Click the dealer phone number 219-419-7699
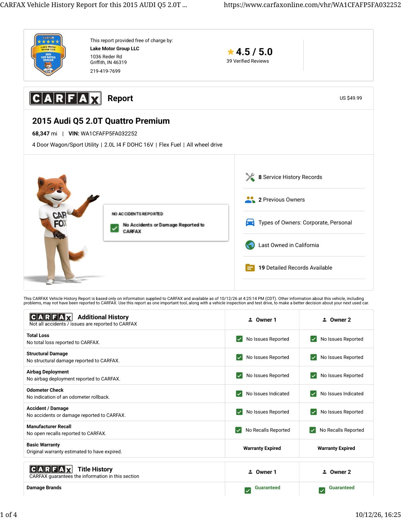 105,71
